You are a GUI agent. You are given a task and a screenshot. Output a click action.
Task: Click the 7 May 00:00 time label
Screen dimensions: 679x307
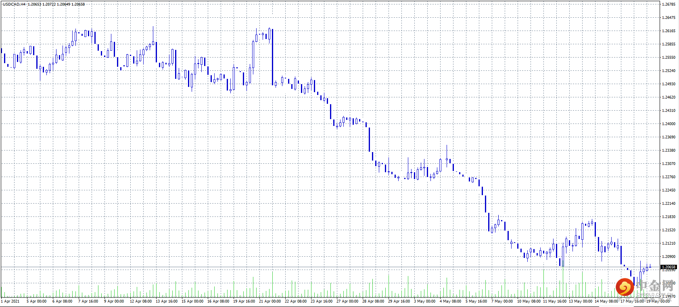[502, 301]
